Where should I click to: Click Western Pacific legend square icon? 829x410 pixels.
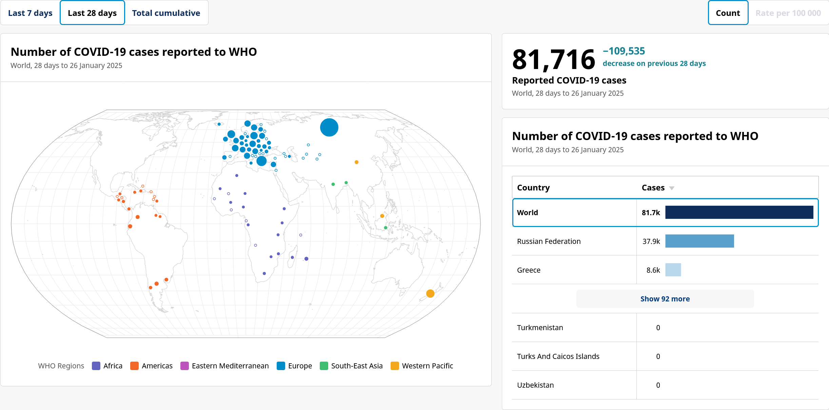(395, 366)
